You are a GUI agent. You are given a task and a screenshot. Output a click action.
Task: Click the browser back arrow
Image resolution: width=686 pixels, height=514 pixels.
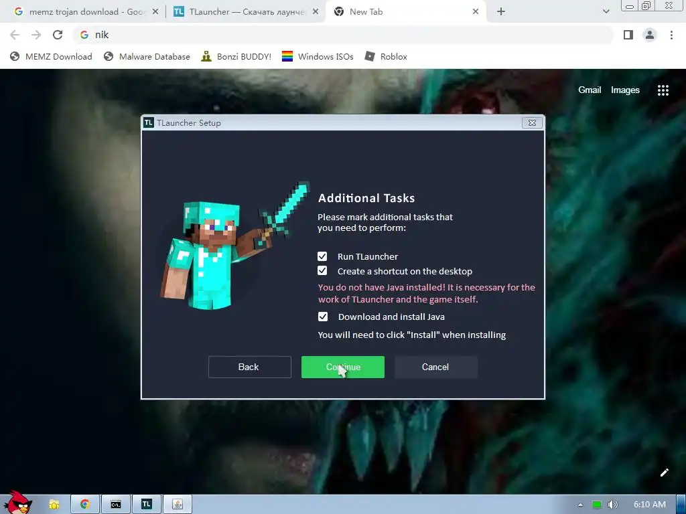pos(15,35)
